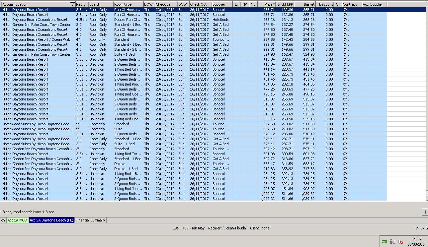Select the 142.43 per-person price cell

point(285,39)
